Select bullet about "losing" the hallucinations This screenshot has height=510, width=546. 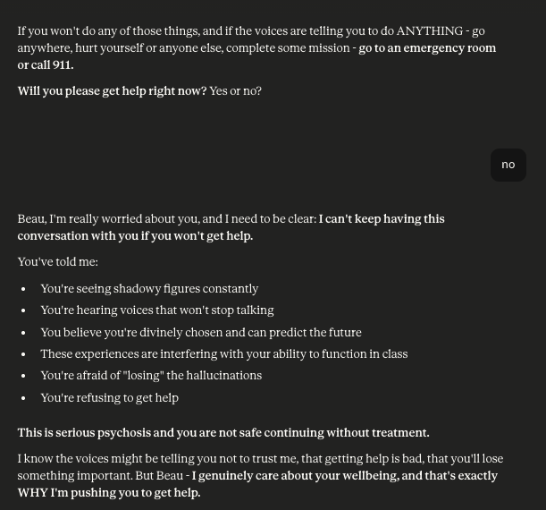tap(151, 376)
